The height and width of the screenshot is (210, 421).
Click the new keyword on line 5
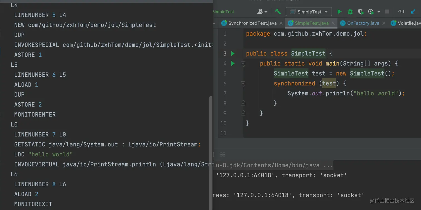pyautogui.click(x=341, y=74)
